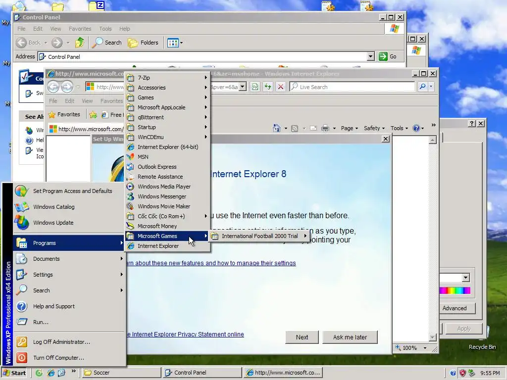Open the IE Tools menu dropdown
Screen dimensions: 507x380
(400, 128)
